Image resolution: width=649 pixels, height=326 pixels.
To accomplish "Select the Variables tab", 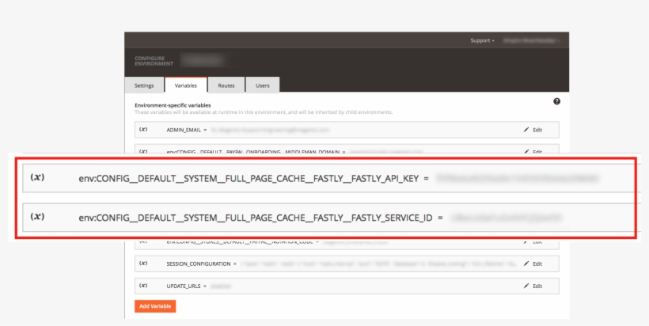I will click(185, 85).
